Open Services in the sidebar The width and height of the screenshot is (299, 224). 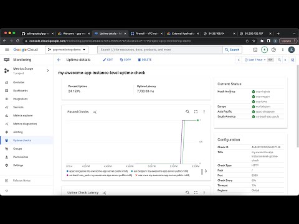pyautogui.click(x=18, y=107)
